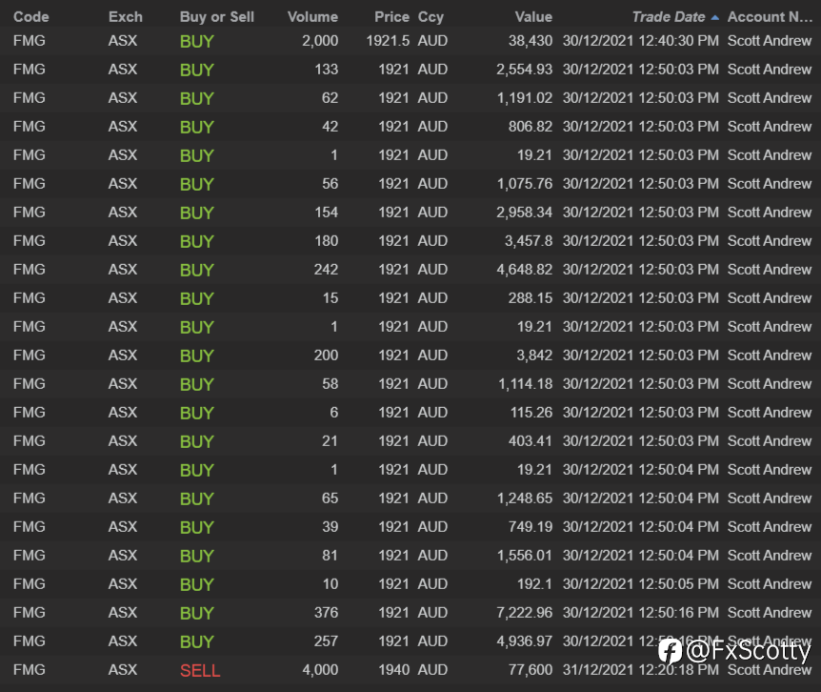Select the 38,430 value cell
821x692 pixels.
click(530, 40)
